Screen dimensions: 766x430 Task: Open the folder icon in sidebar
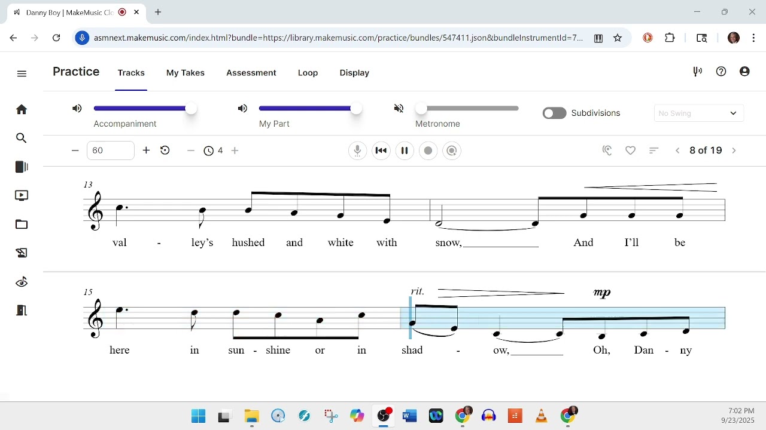[x=22, y=224]
